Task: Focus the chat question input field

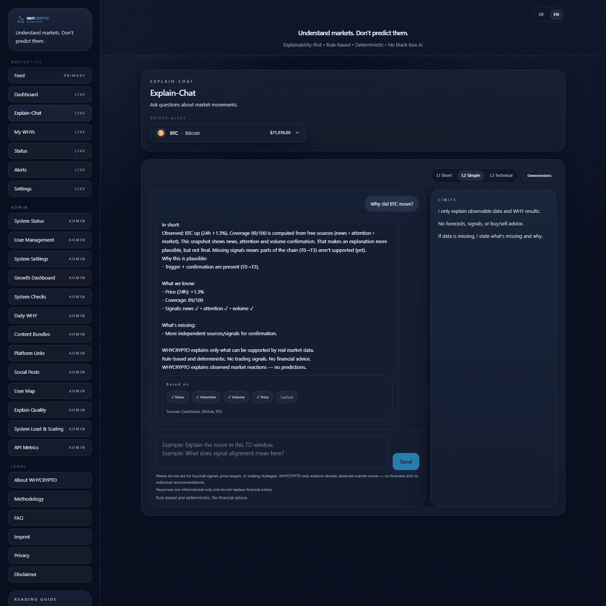Action: [x=272, y=452]
